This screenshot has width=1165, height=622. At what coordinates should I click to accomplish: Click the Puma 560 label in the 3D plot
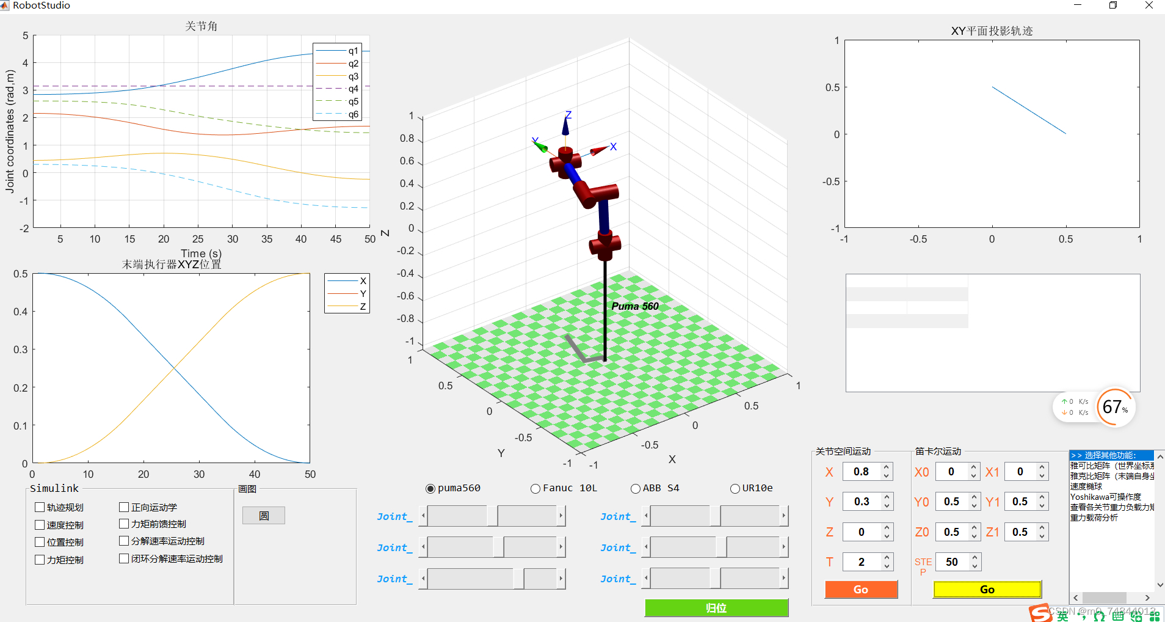(x=635, y=306)
